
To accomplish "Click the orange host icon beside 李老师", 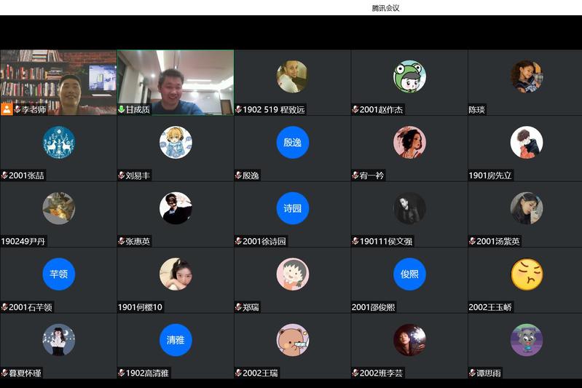I will [7, 109].
